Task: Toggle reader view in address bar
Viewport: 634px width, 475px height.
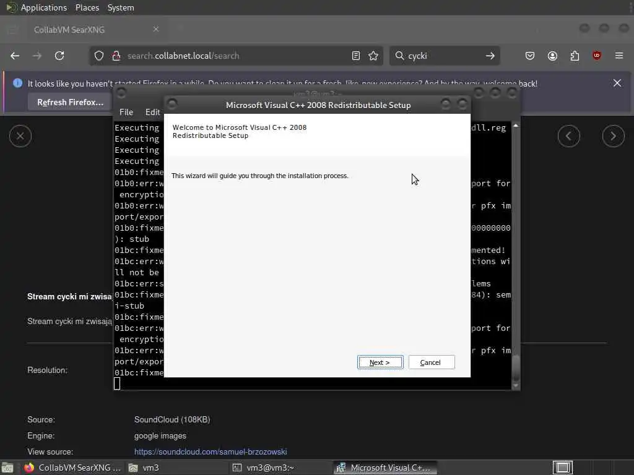Action: [356, 56]
